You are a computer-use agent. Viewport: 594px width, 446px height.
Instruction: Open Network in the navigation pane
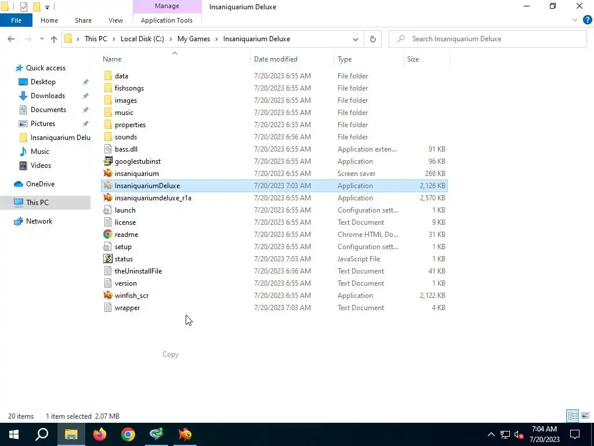(39, 221)
